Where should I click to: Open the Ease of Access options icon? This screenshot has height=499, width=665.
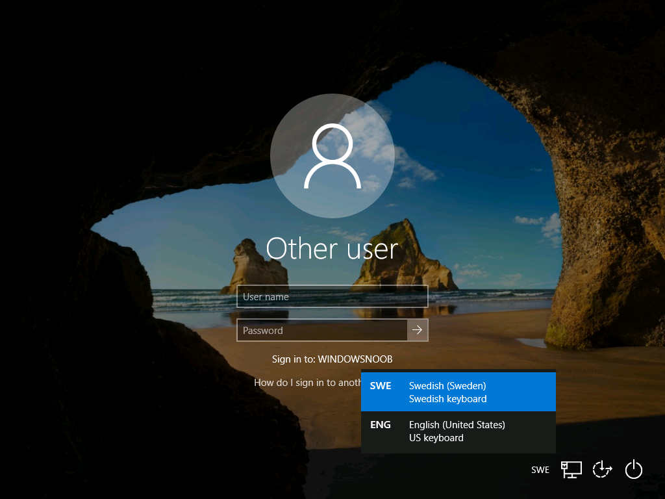click(x=603, y=470)
